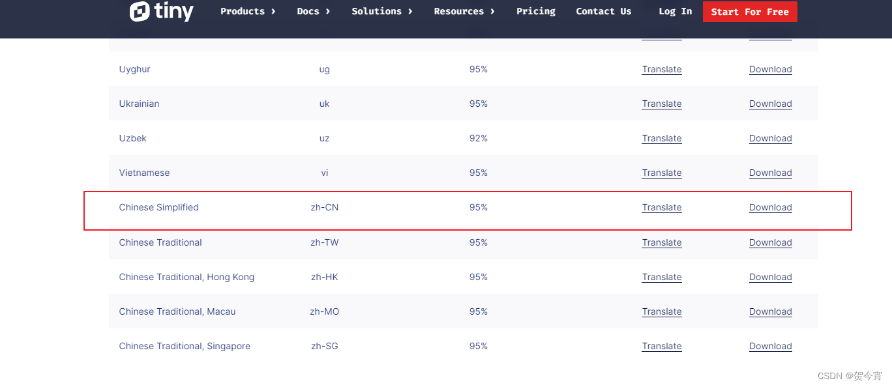892x387 pixels.
Task: Open the Docs dropdown
Action: point(314,11)
